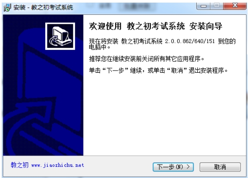The image size is (248, 178).
Task: Click the disabled maximize button in the title bar
Action: coord(217,6)
